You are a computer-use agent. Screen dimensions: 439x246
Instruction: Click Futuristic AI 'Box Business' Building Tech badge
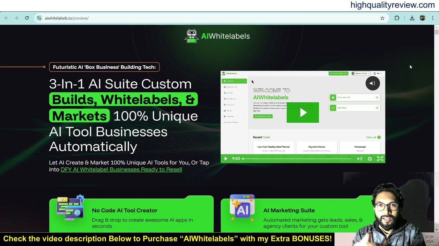[104, 67]
